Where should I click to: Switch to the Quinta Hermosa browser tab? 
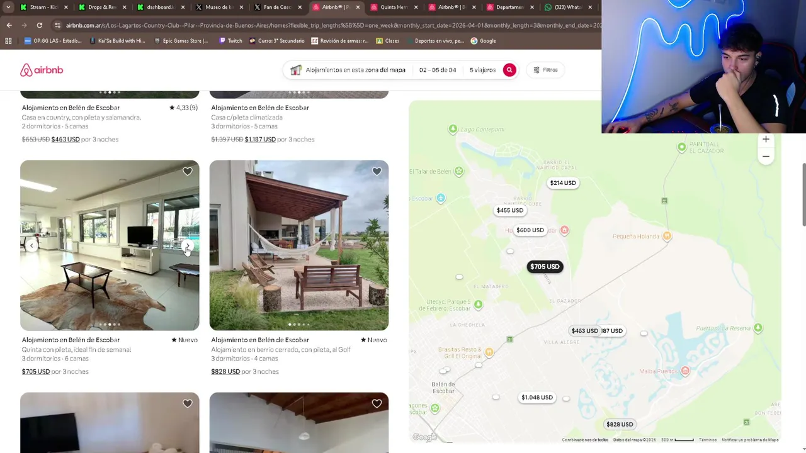click(x=394, y=7)
